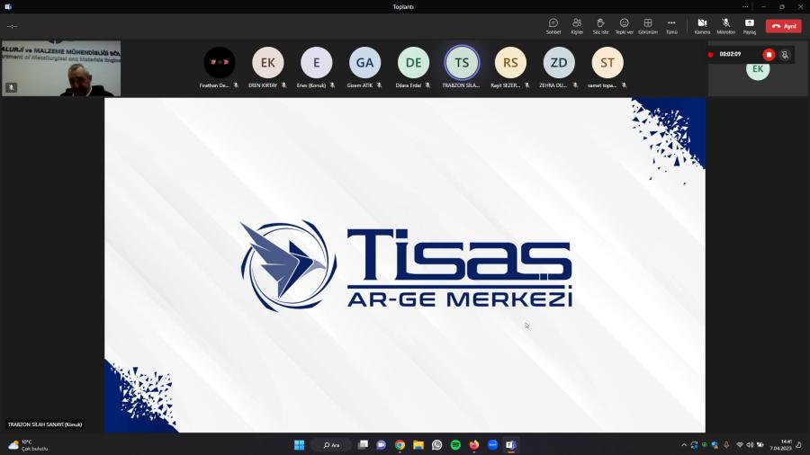
Task: Open Zoom from taskbar
Action: [493, 445]
